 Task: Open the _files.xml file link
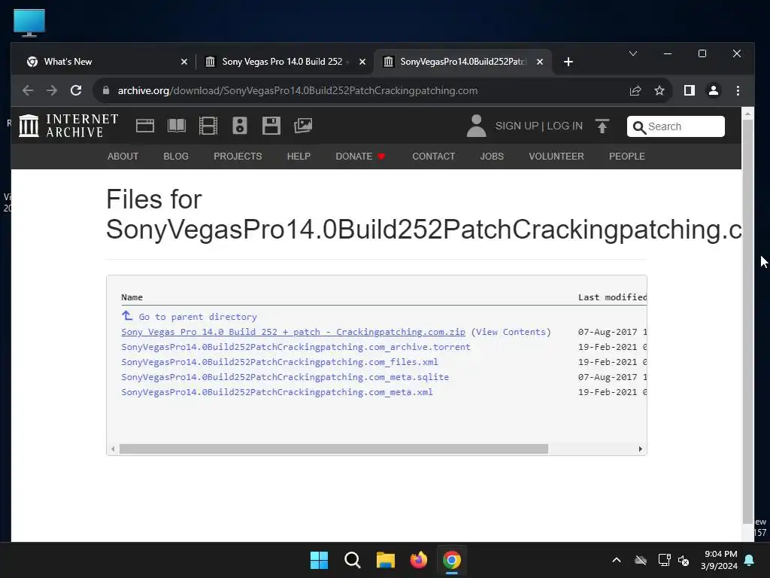(280, 362)
